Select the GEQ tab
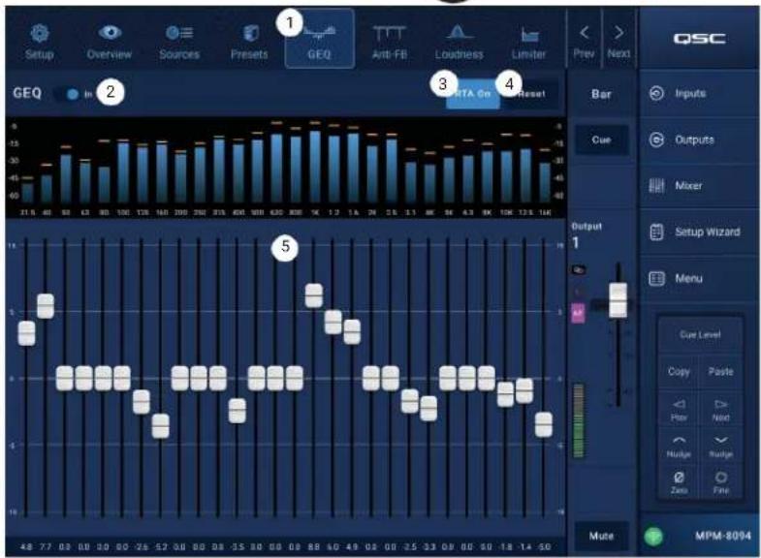This screenshot has height=558, width=761. coord(319,39)
